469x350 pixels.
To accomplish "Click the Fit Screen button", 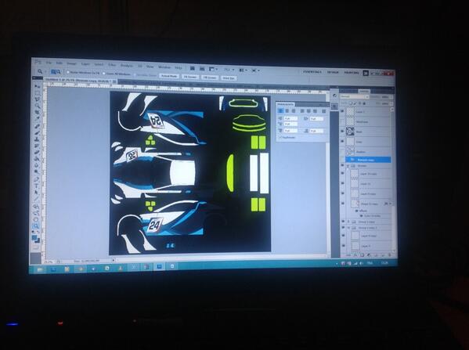I will [x=190, y=77].
